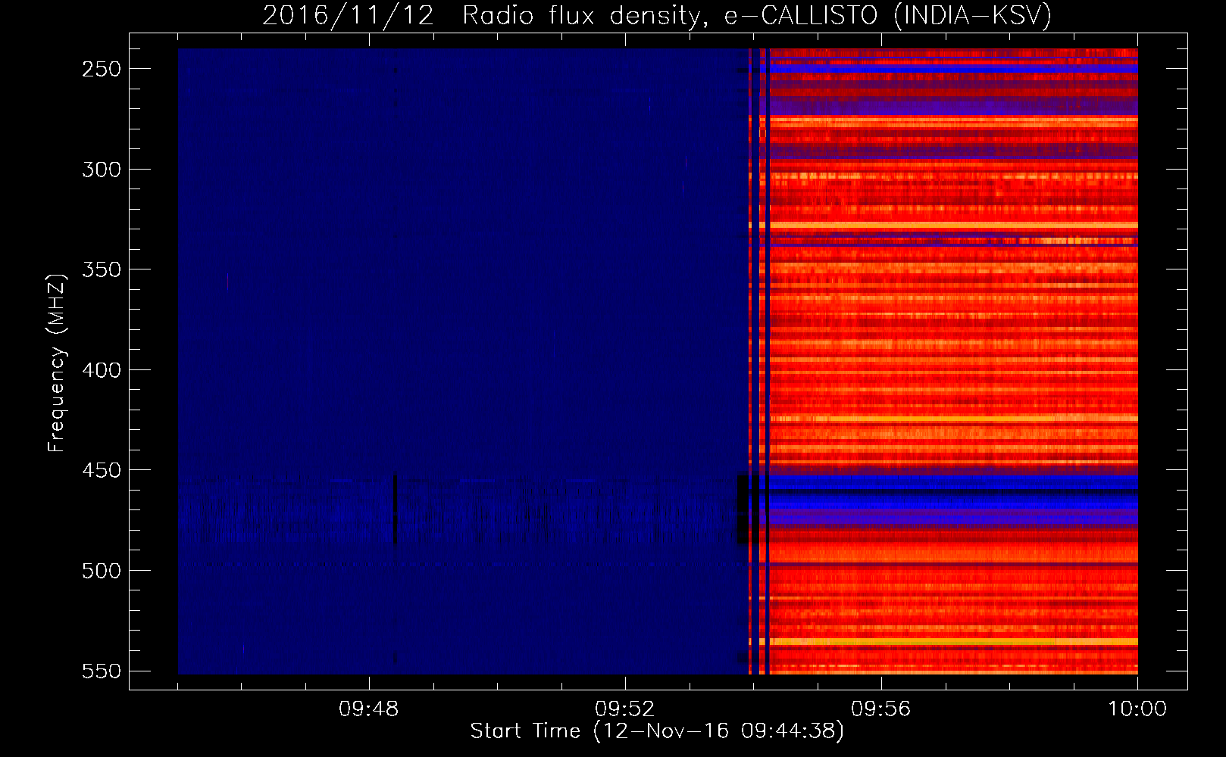Click the date "2016/11/12" in the title
1226x757 pixels.
(x=349, y=15)
